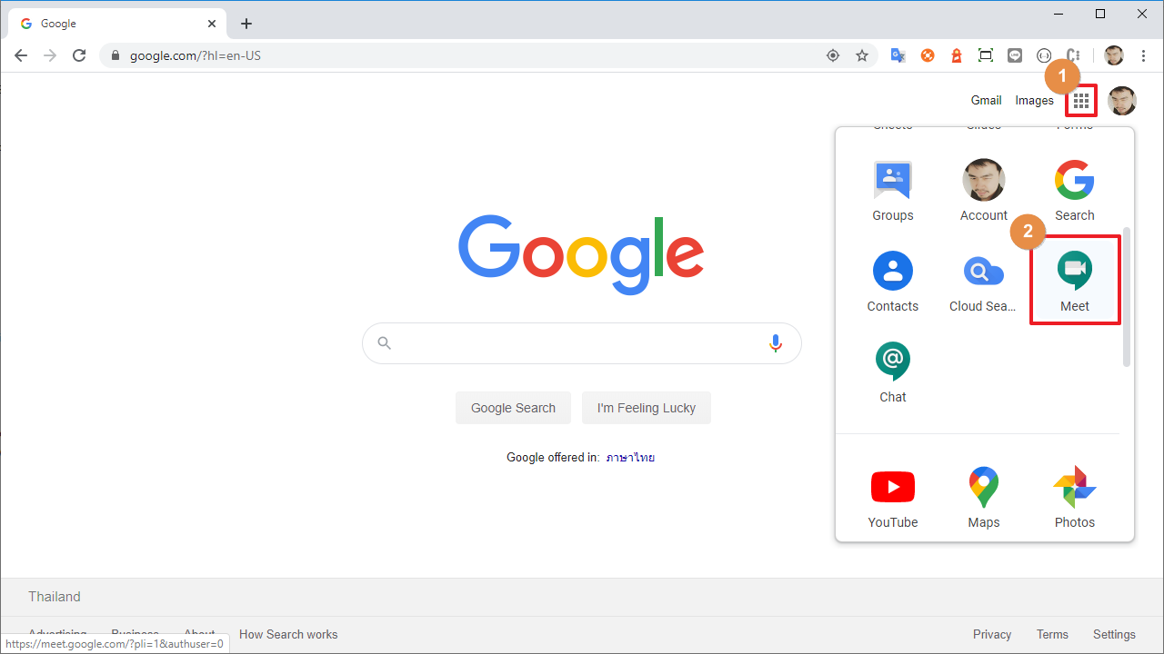Open Chrome profile avatar in toolbar
The width and height of the screenshot is (1164, 654).
[x=1114, y=55]
